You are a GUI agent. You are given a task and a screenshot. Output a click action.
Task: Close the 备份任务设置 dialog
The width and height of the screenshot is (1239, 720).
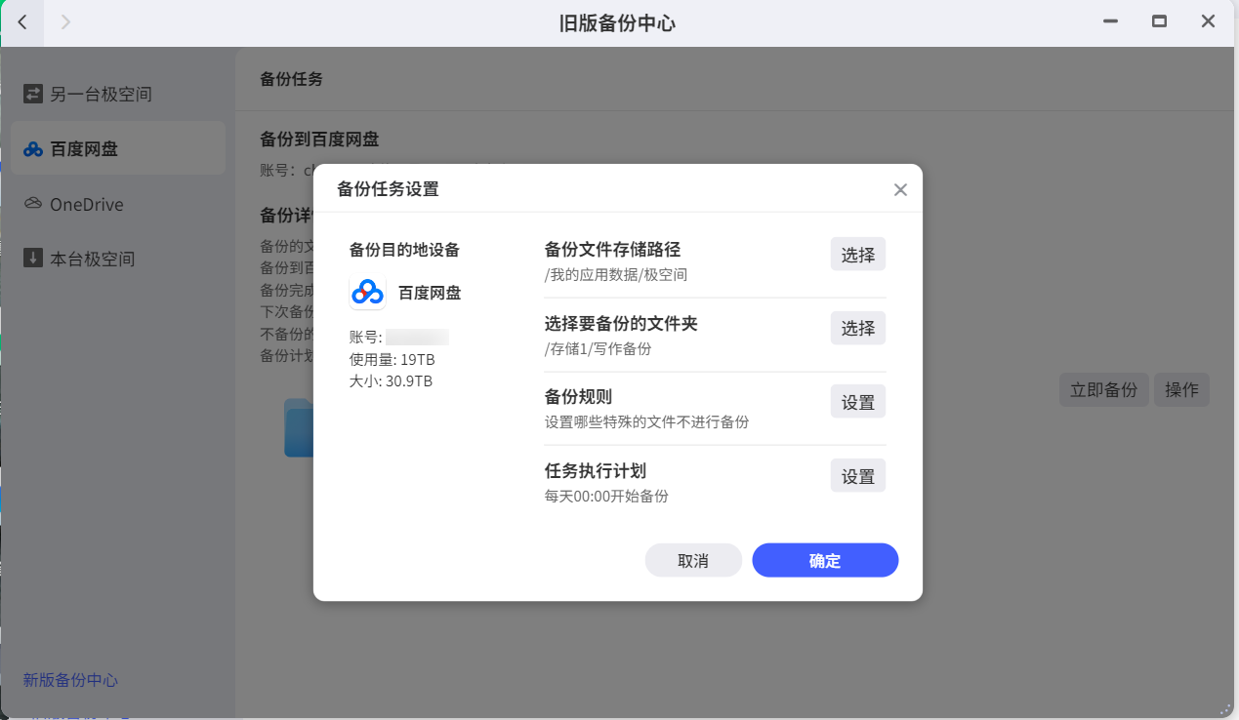click(900, 189)
